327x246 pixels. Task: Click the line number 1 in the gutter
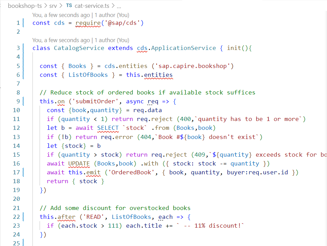(x=18, y=23)
